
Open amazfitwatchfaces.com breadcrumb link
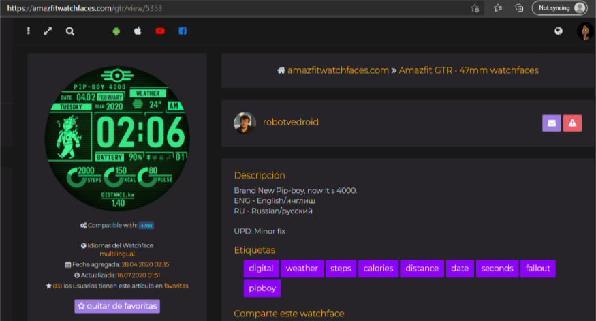[x=338, y=70]
